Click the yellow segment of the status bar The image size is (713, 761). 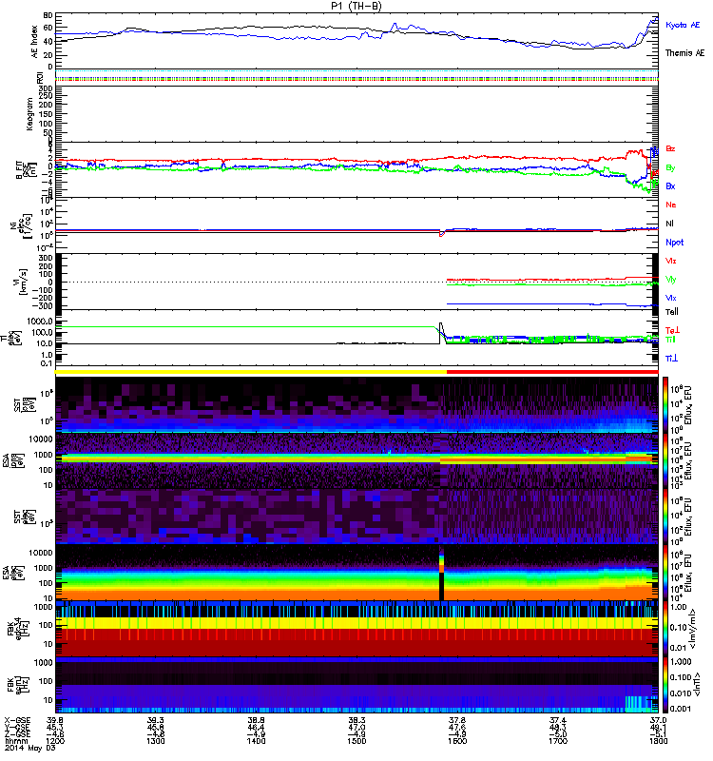(251, 371)
